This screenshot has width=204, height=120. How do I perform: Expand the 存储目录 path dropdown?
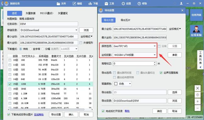pos(76,30)
